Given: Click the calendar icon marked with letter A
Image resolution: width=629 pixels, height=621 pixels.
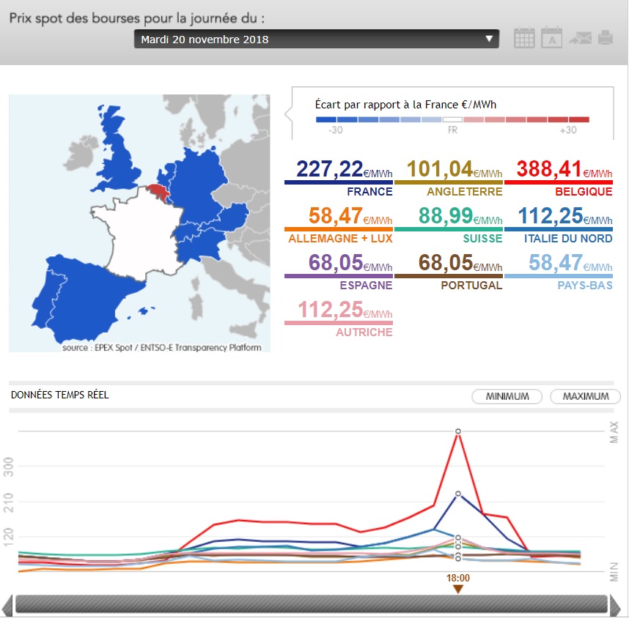Looking at the screenshot, I should [x=551, y=38].
